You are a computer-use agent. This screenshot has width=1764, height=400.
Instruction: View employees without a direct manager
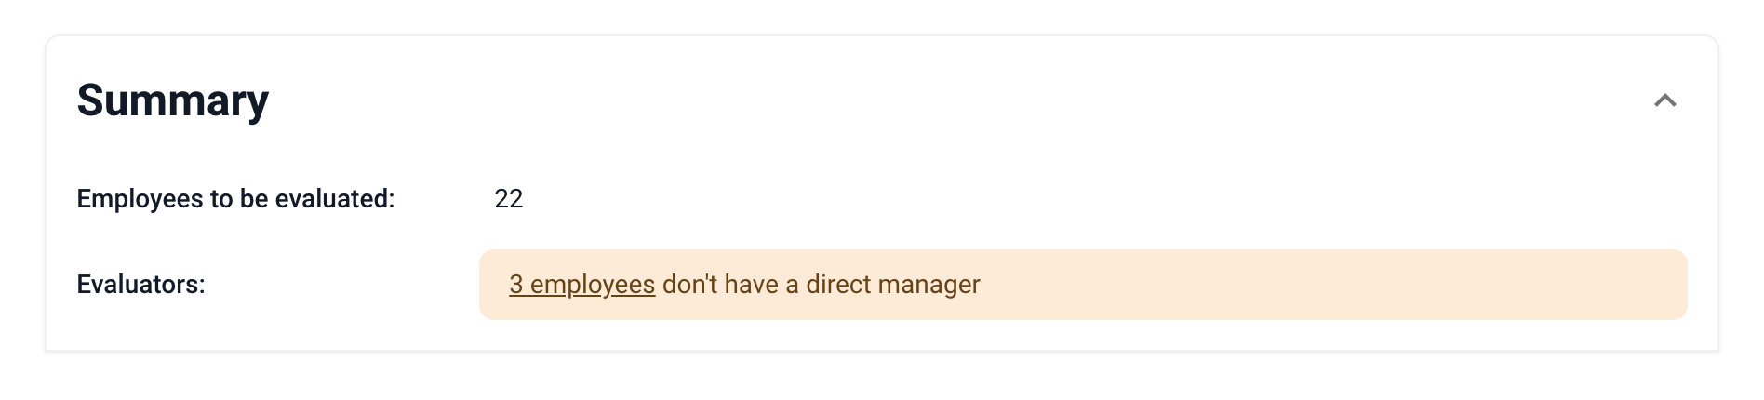[581, 285]
